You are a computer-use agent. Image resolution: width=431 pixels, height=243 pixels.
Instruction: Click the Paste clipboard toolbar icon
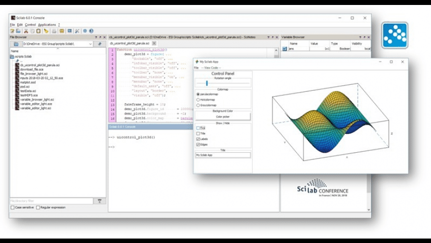[x=39, y=31]
